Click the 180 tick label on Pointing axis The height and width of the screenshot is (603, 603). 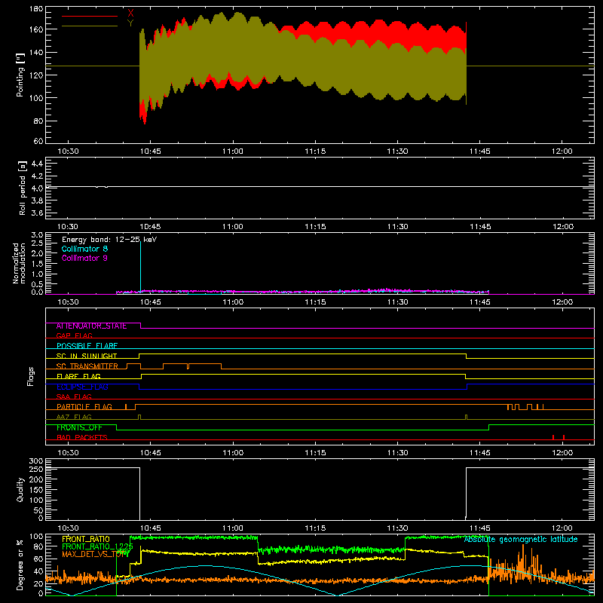click(36, 9)
